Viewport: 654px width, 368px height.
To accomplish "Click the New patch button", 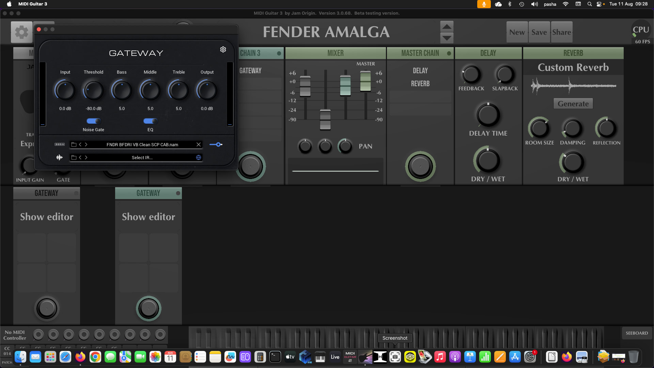I will 517,32.
